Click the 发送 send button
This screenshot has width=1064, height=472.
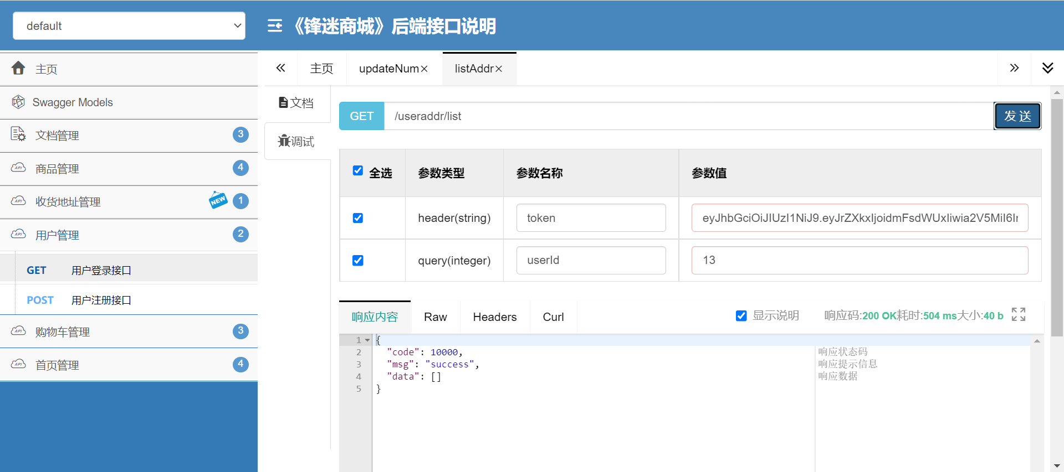click(1017, 116)
